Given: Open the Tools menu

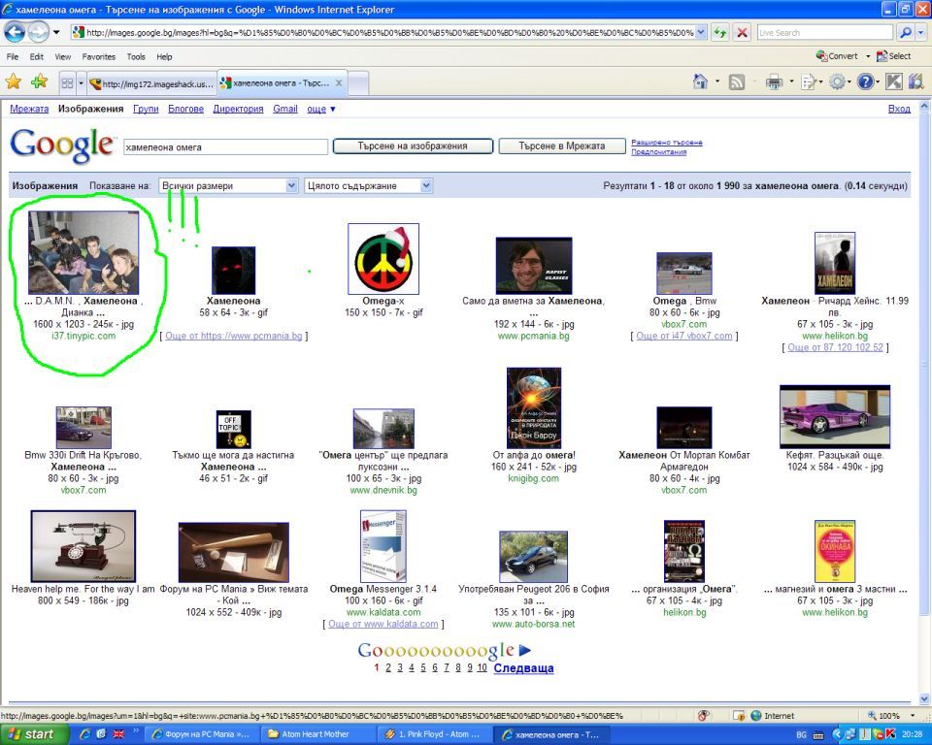Looking at the screenshot, I should 136,56.
